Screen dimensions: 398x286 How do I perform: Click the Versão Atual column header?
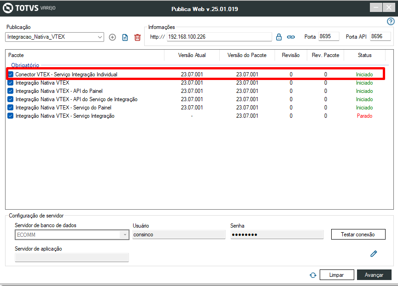tap(192, 55)
